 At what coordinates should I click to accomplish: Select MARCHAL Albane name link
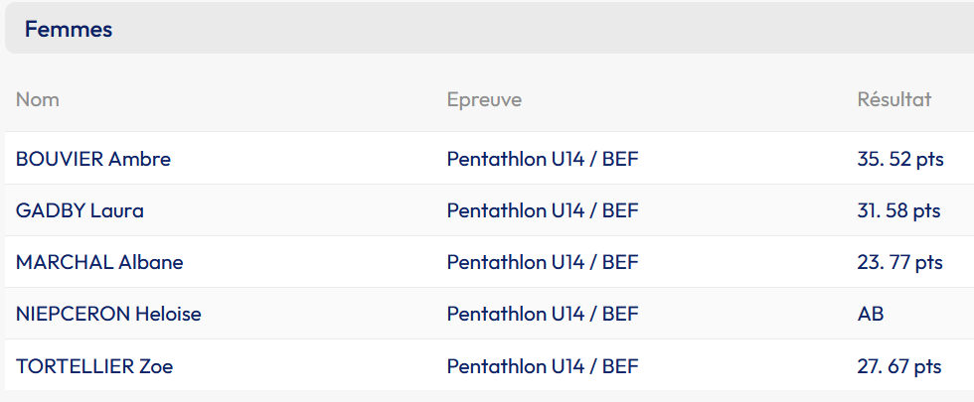click(99, 262)
